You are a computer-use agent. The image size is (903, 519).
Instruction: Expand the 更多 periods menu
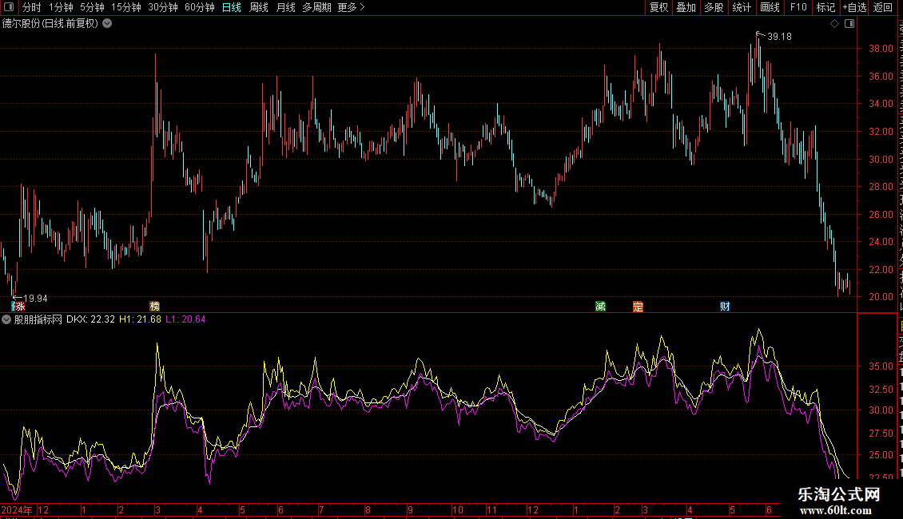tap(351, 7)
